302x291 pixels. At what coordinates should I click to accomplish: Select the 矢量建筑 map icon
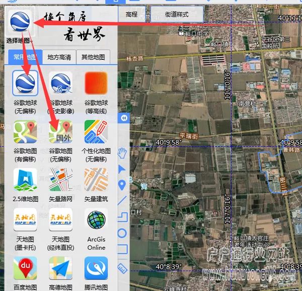tap(96, 180)
